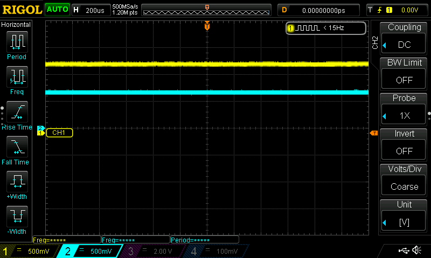Viewport: 431px width, 258px height.
Task: Toggle BW Limit OFF setting
Action: click(x=405, y=74)
